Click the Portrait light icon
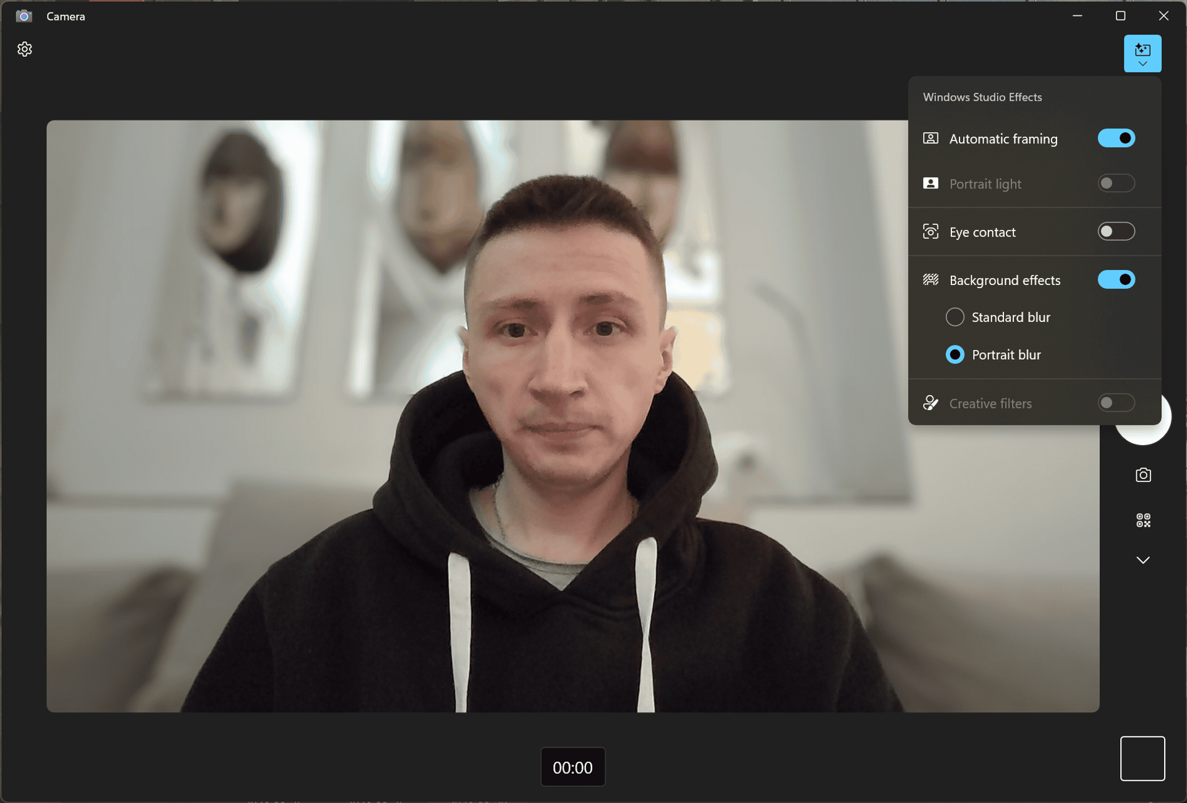 click(930, 184)
